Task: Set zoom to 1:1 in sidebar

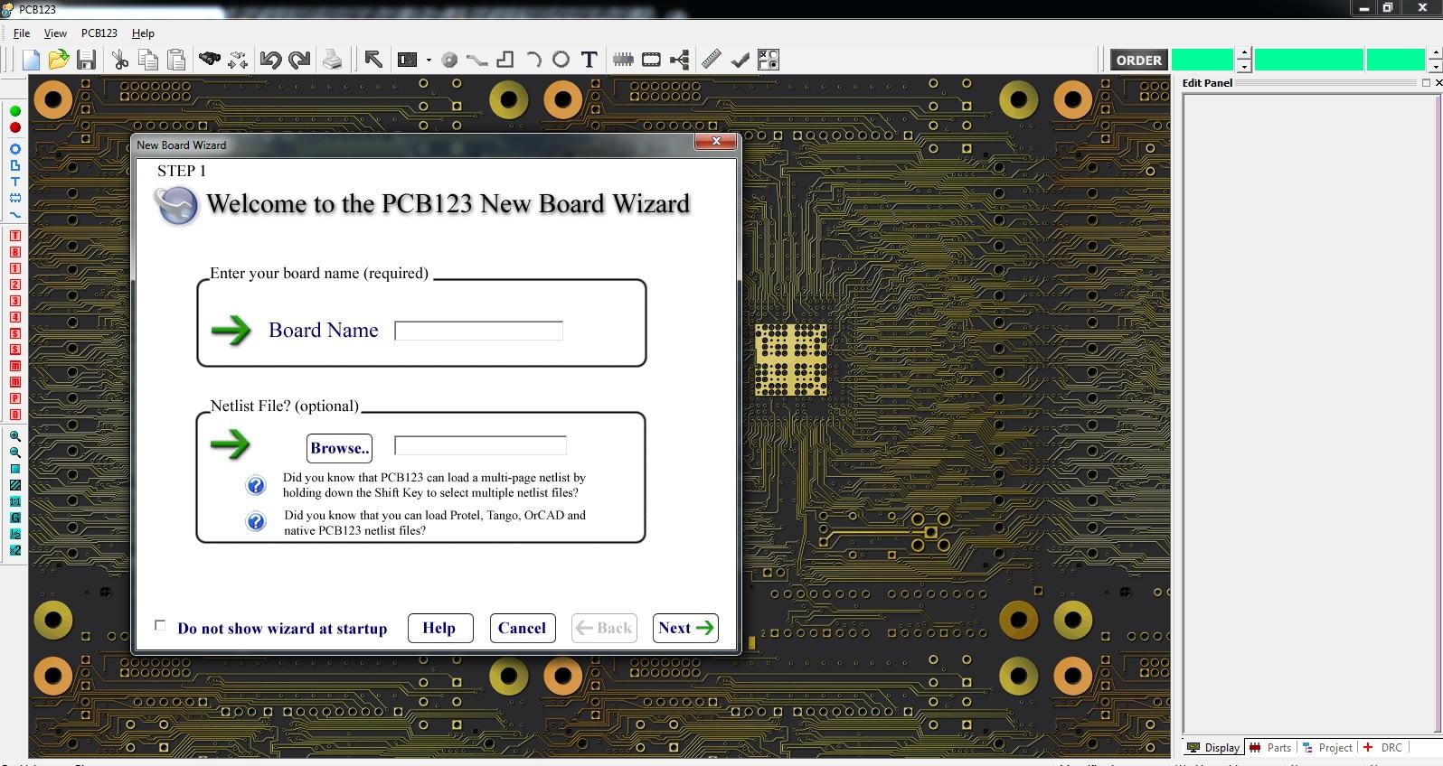Action: (15, 501)
